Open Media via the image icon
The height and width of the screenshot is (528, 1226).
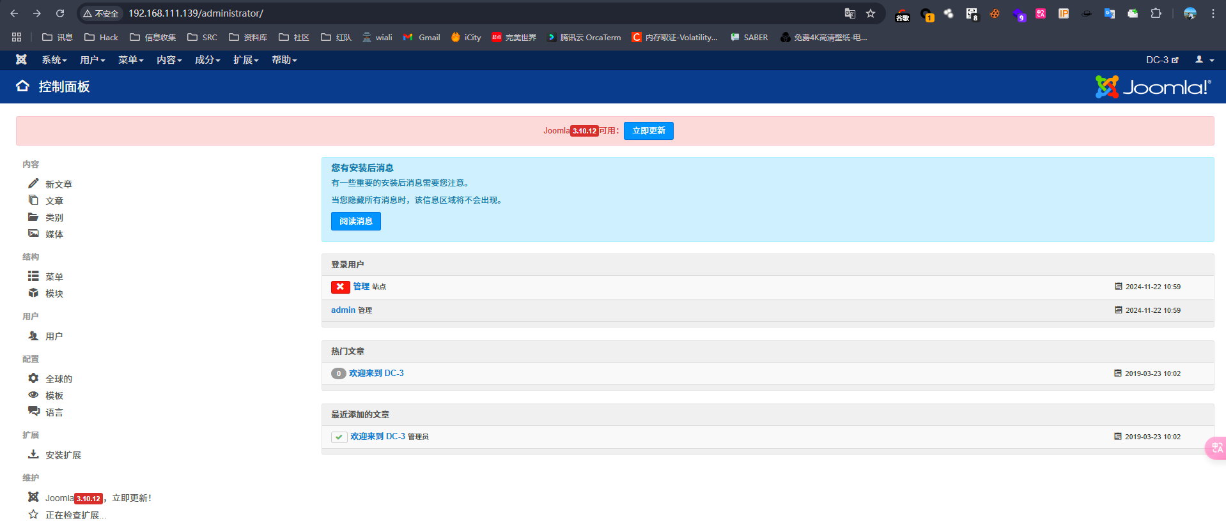tap(33, 234)
